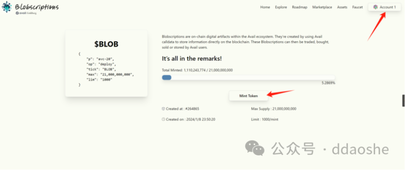This screenshot has width=405, height=170.
Task: Click the WeChat logo in the watermark
Action: click(254, 148)
